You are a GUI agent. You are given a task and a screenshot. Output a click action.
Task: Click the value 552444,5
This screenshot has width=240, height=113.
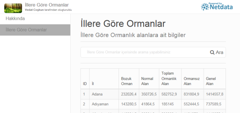(x=191, y=104)
